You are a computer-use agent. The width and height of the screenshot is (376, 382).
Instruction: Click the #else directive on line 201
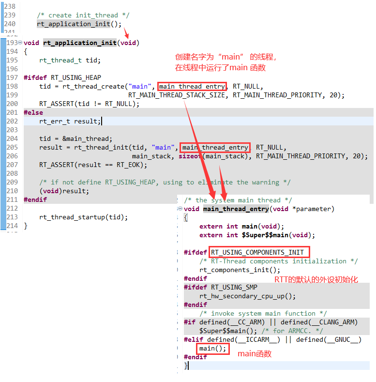(33, 112)
